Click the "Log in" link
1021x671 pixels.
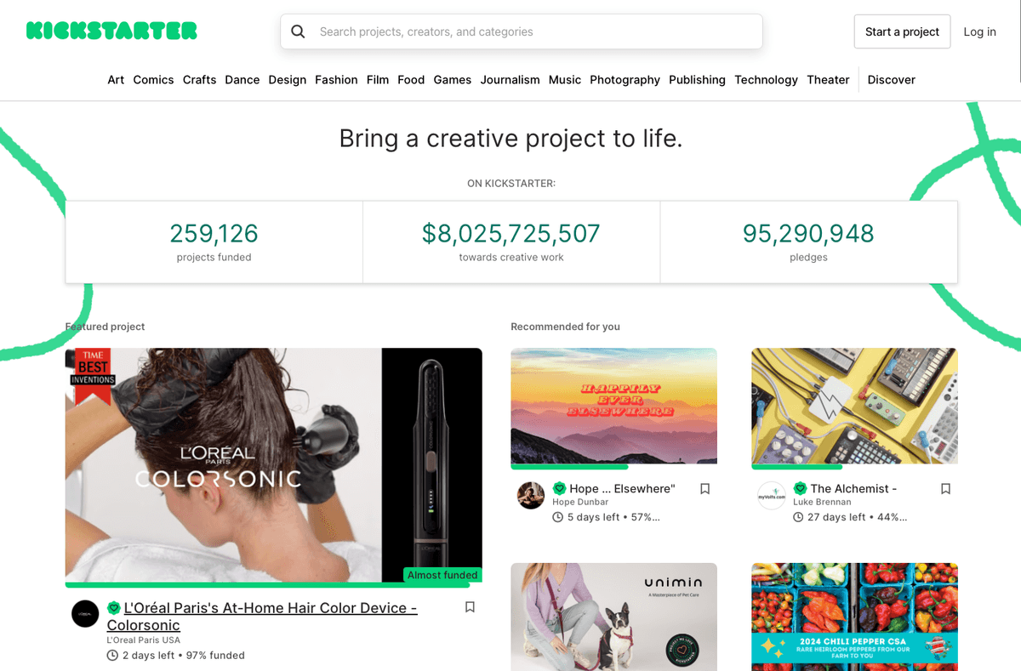(x=979, y=31)
